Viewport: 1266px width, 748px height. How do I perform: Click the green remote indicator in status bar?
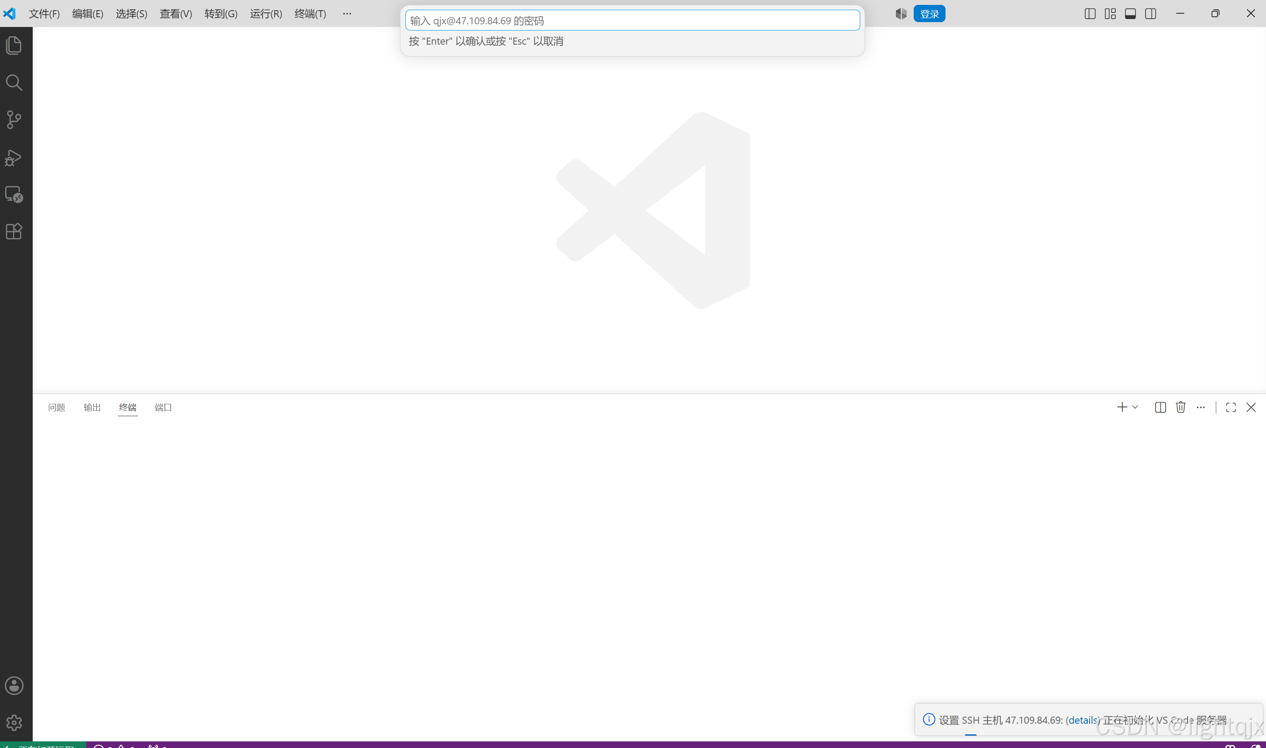[x=43, y=745]
